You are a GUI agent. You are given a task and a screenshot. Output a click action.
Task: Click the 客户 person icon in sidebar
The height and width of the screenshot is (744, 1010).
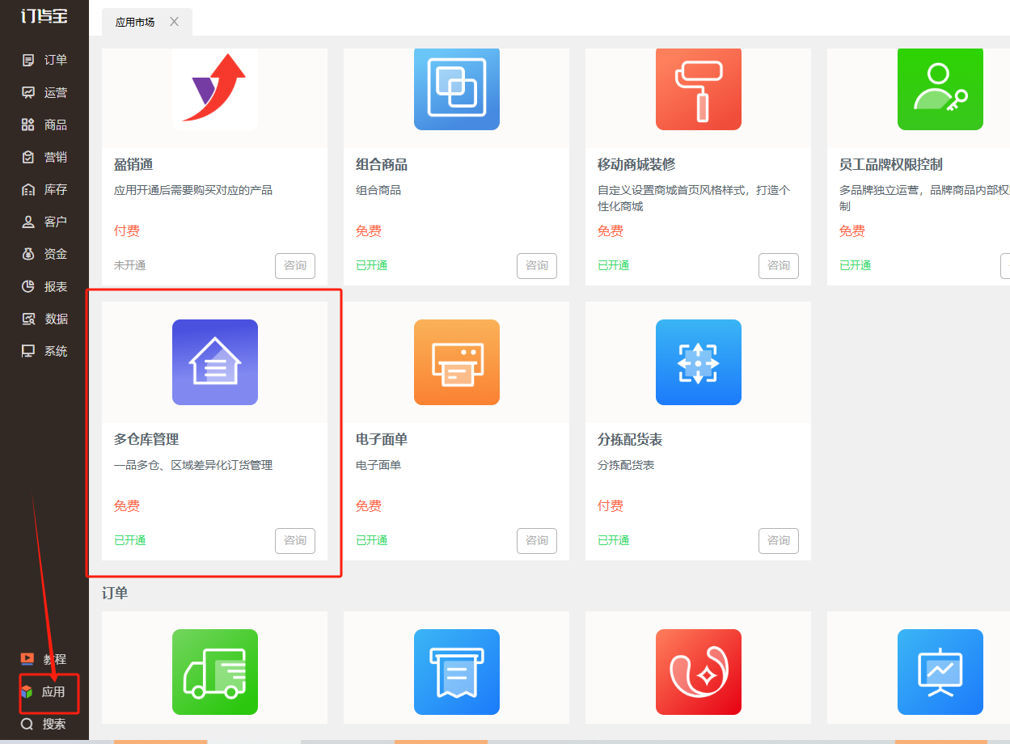(x=28, y=222)
